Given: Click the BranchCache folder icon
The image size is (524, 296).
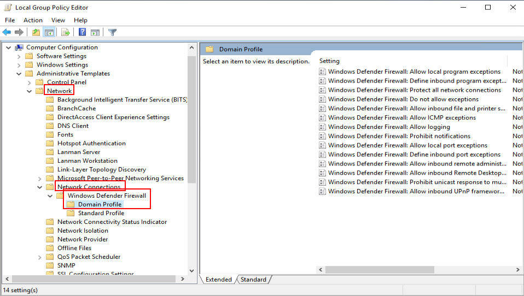Looking at the screenshot, I should click(x=50, y=109).
